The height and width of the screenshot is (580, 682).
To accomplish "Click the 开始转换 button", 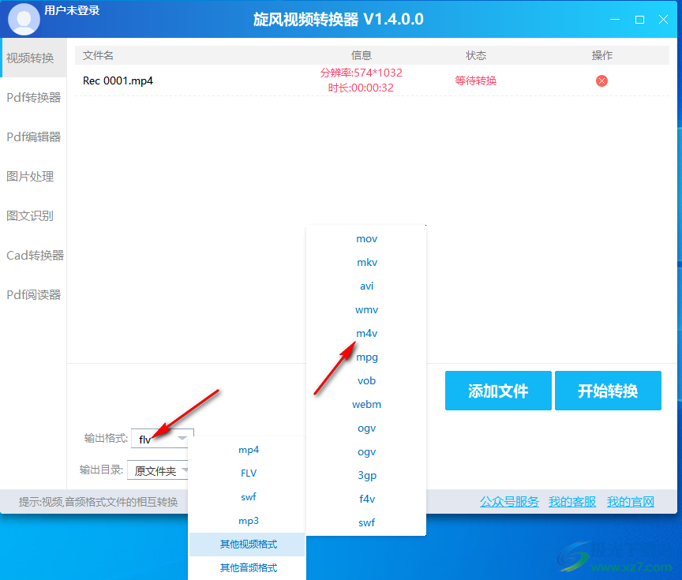I will click(x=608, y=391).
